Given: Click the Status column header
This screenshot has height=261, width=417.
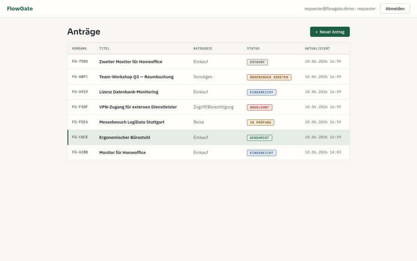Looking at the screenshot, I should [x=253, y=48].
